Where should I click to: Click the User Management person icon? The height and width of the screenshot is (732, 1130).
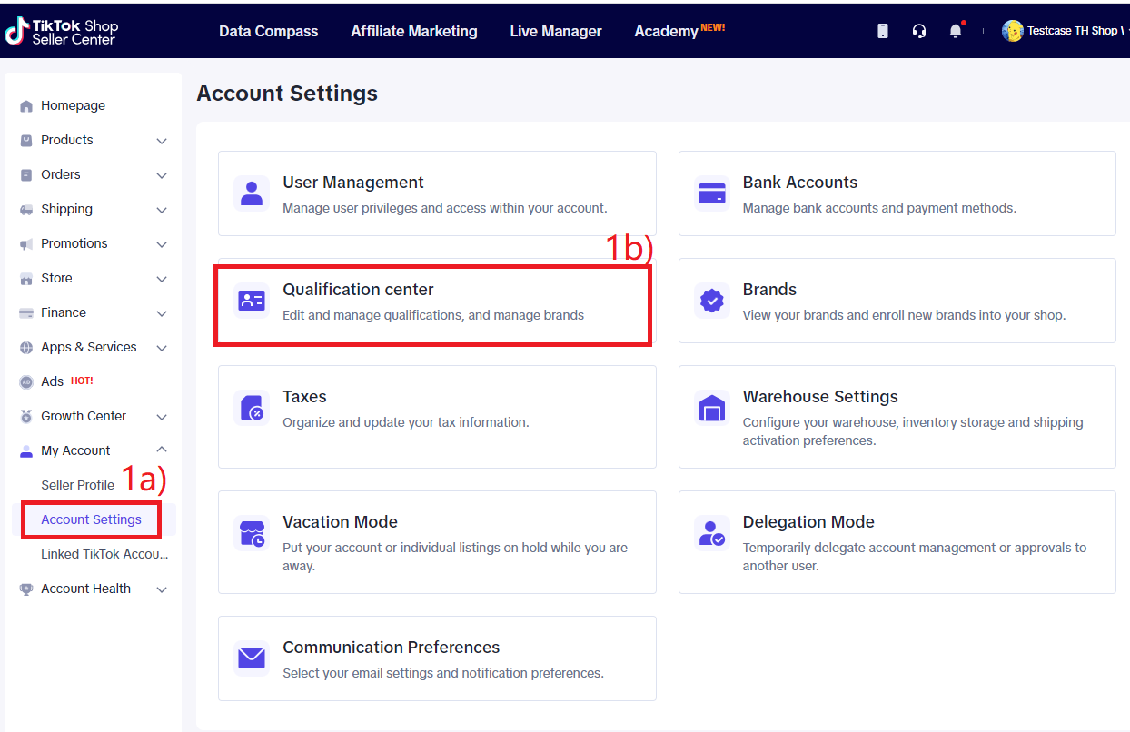click(252, 193)
